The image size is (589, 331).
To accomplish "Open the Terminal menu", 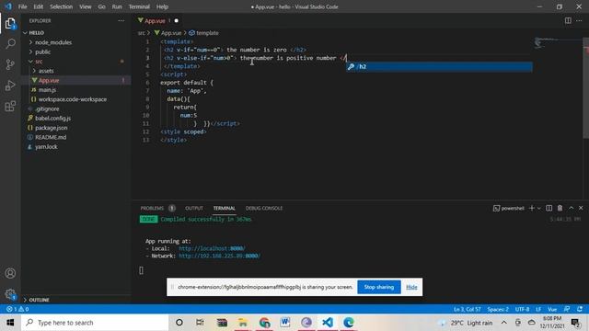I will (139, 6).
